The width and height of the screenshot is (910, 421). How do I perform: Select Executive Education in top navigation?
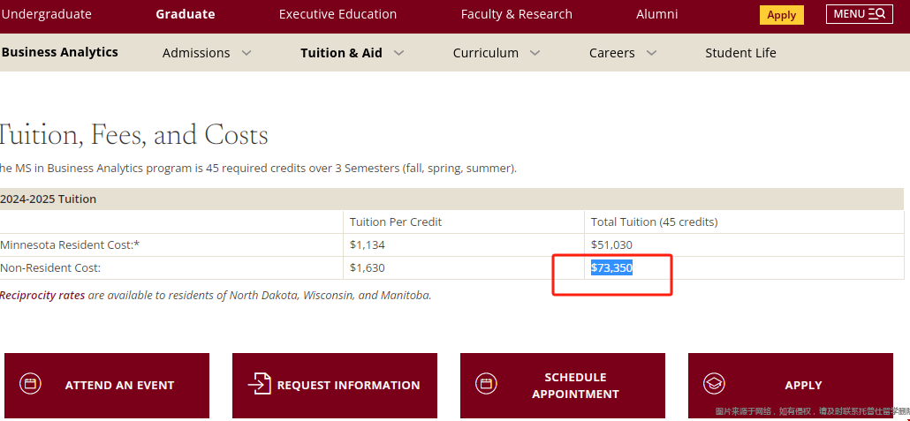click(x=337, y=14)
